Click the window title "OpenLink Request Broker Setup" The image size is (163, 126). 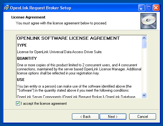[x=41, y=8]
